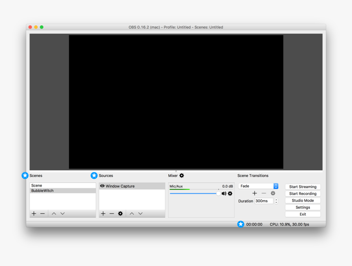This screenshot has width=352, height=266.
Task: Remove scene transition with minus icon
Action: [x=264, y=193]
